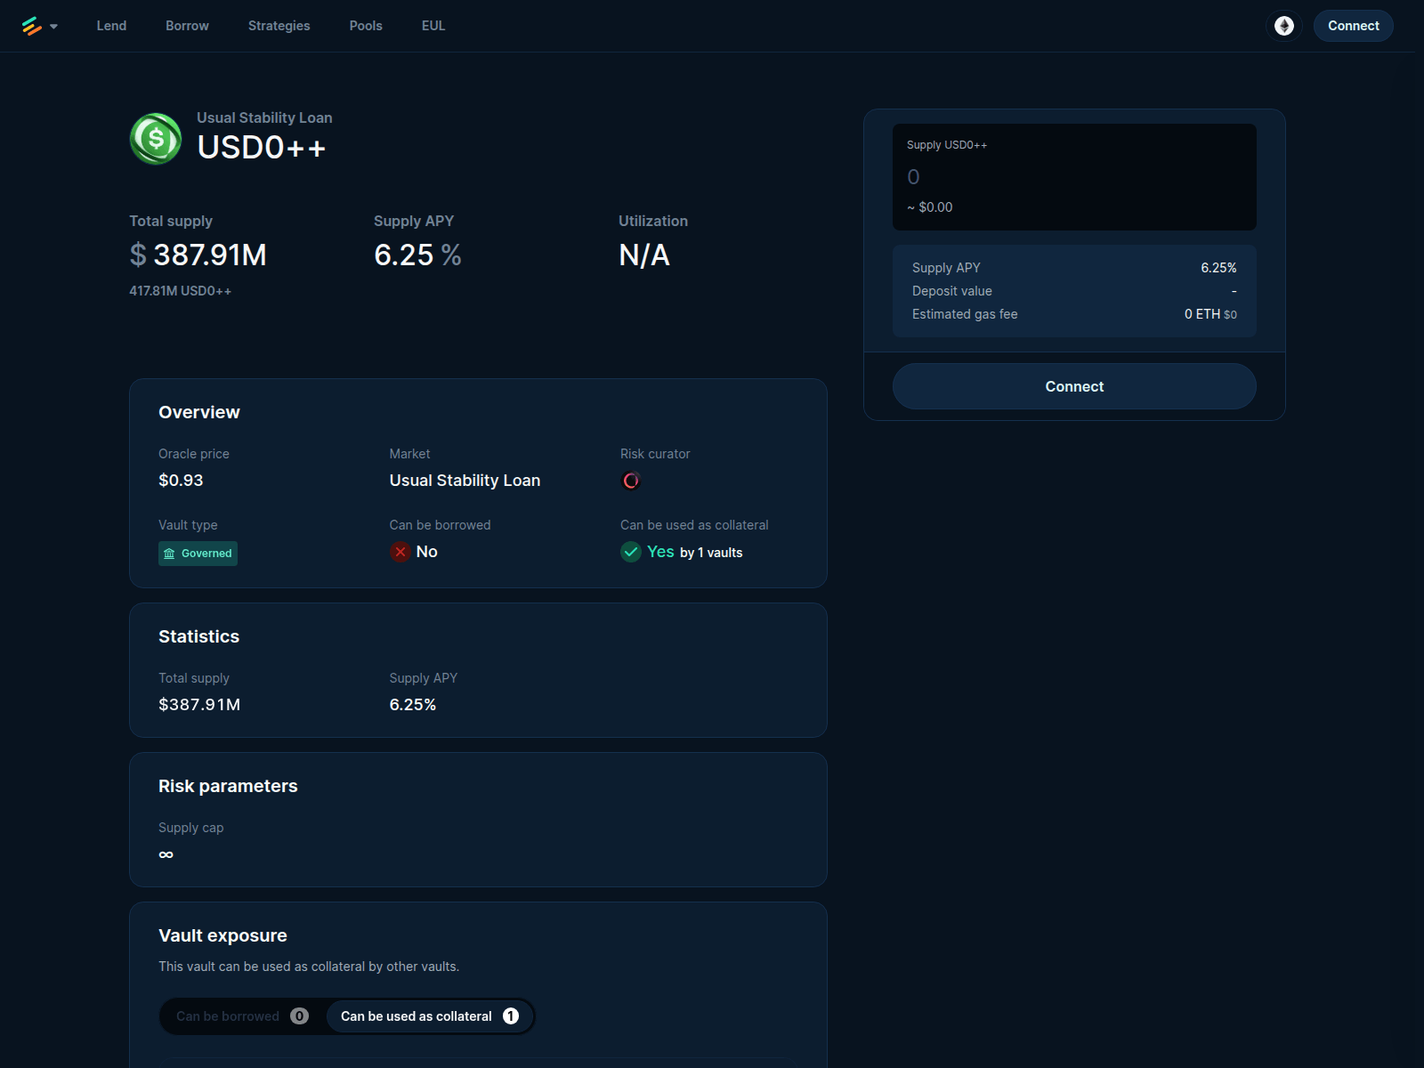Viewport: 1424px width, 1068px height.
Task: Click the large Connect button in supply panel
Action: (1074, 386)
